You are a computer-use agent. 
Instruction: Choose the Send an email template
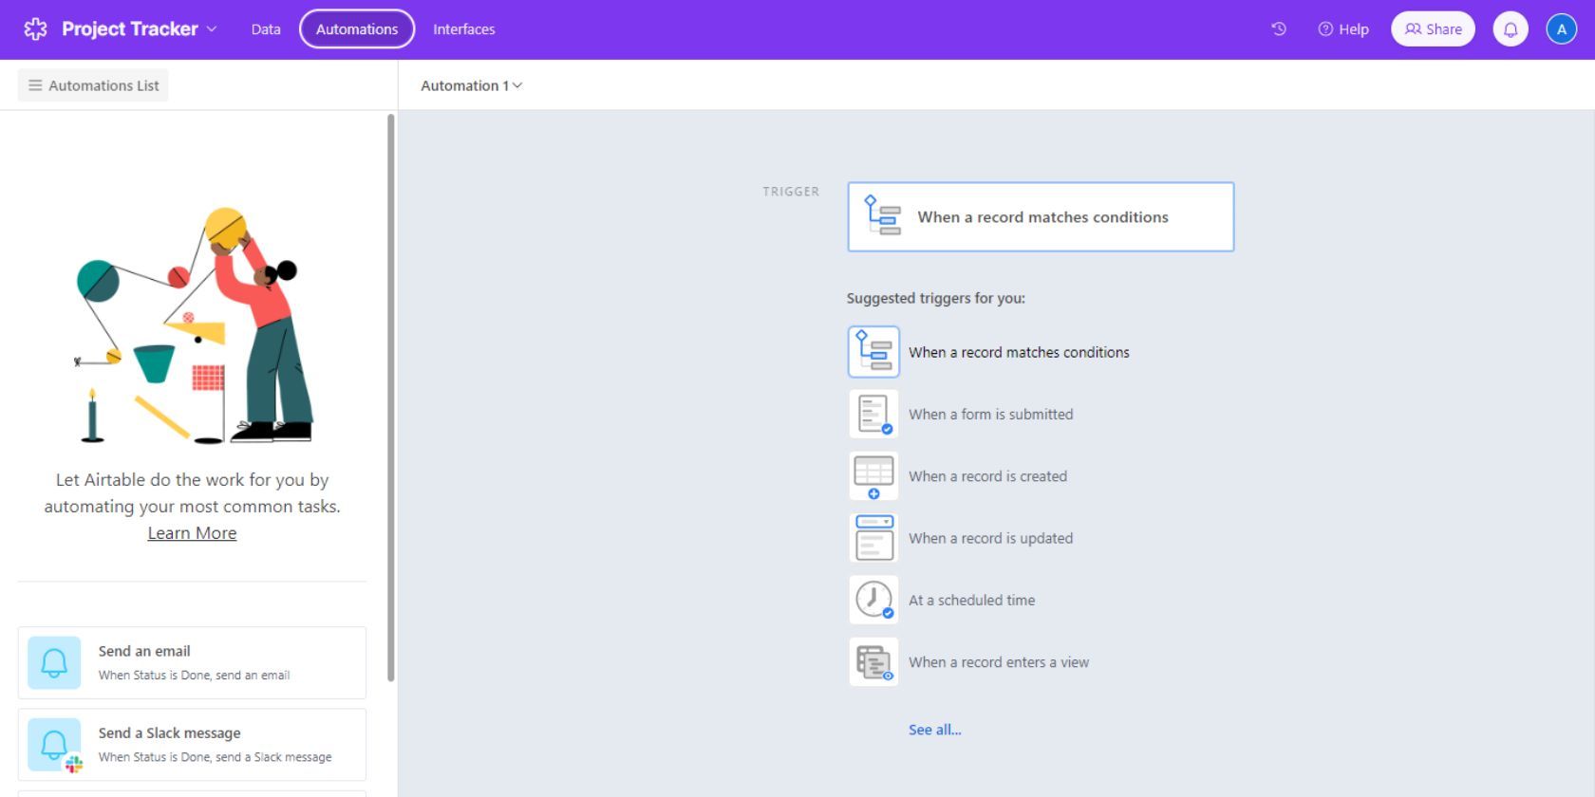(x=192, y=662)
